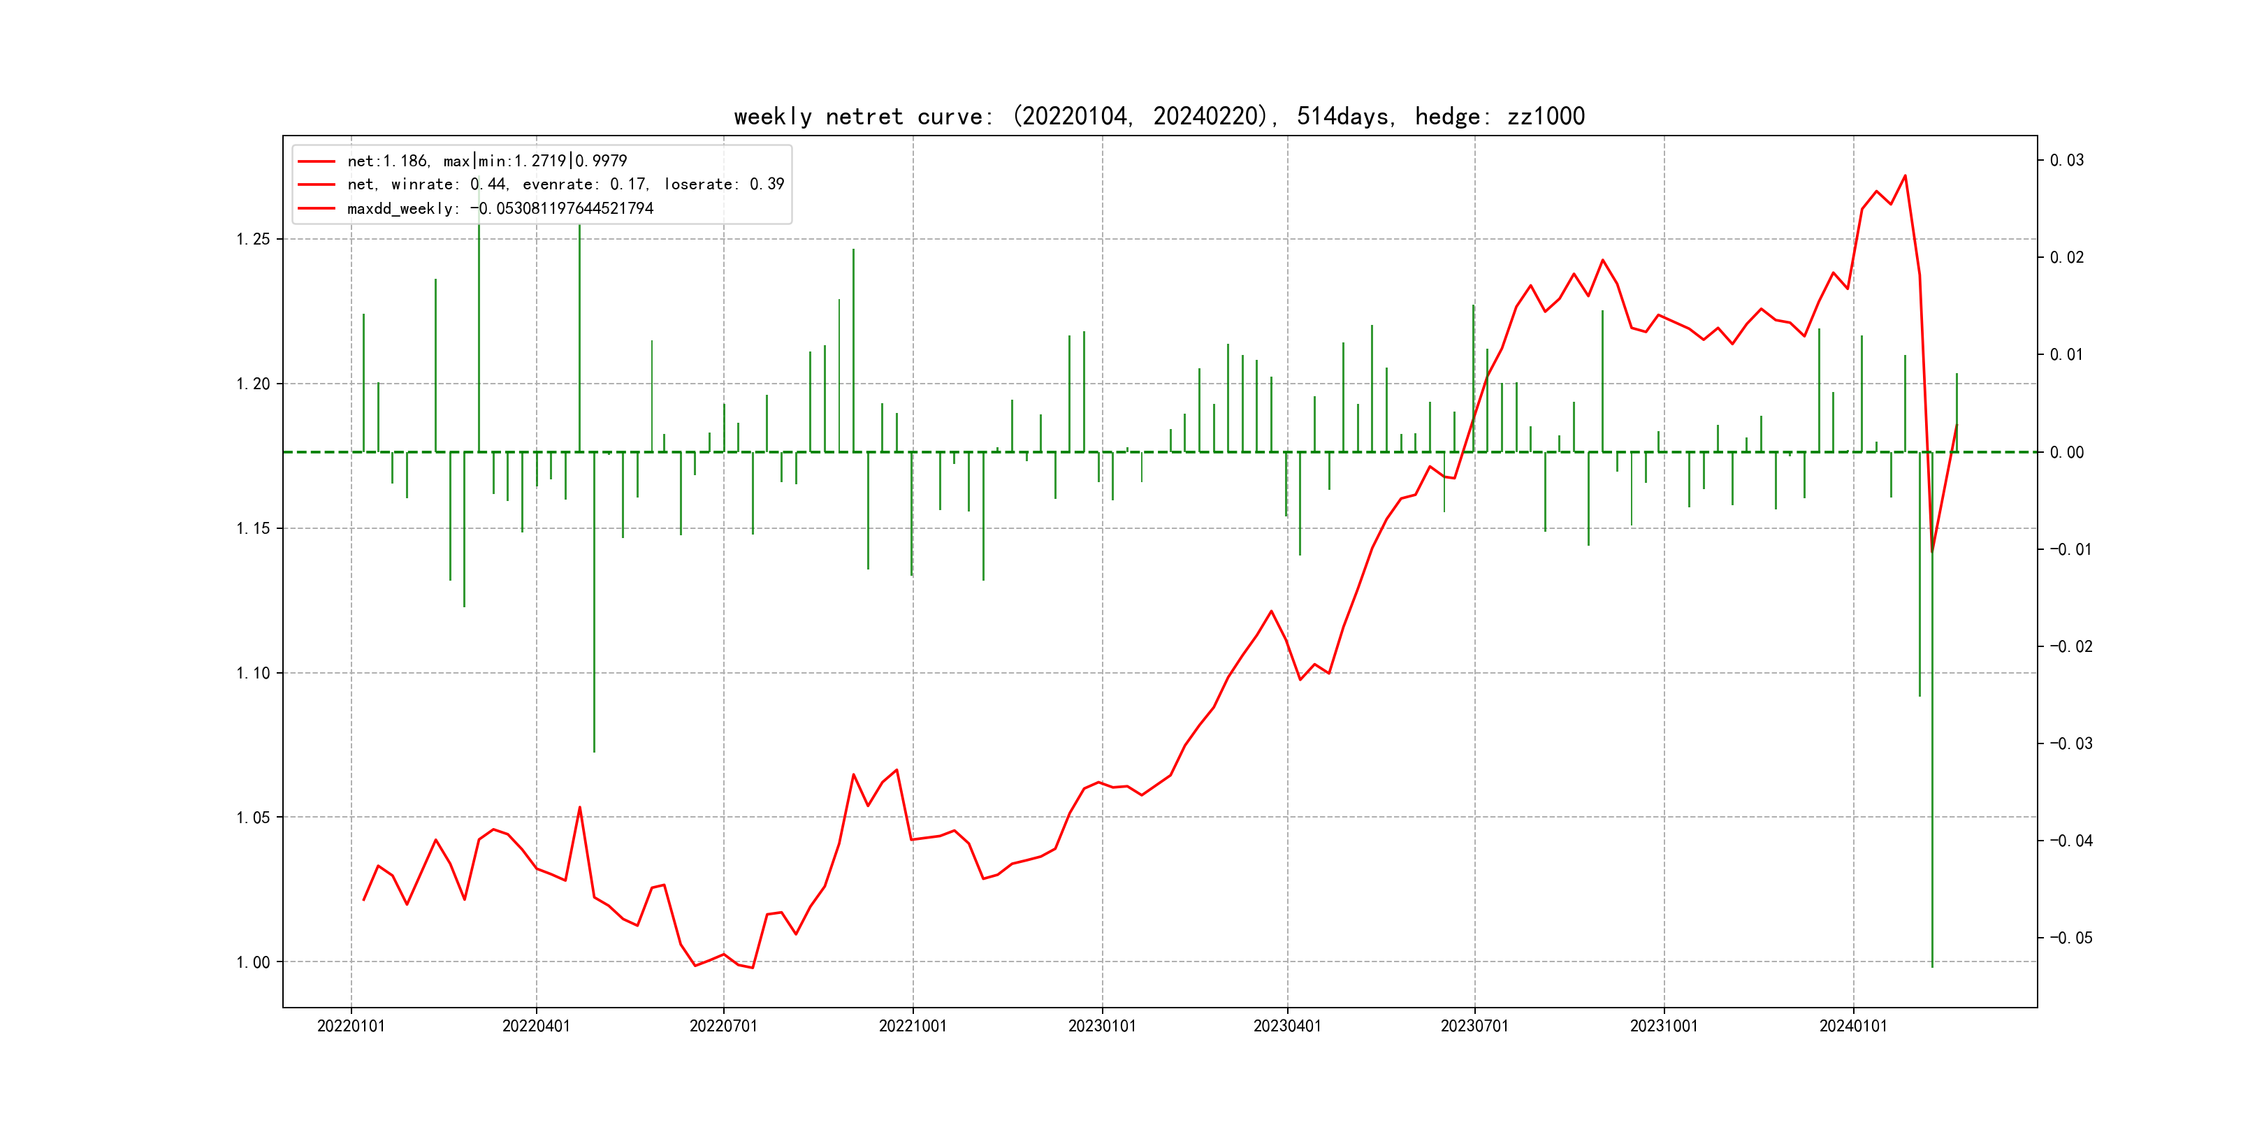Select the 20220101 date tick label
Image resolution: width=2264 pixels, height=1132 pixels.
pyautogui.click(x=351, y=1026)
